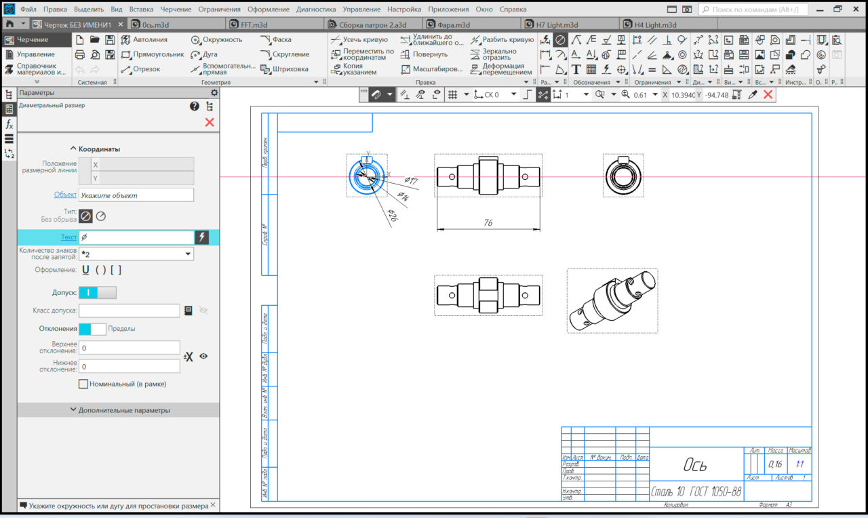
Task: Toggle deviation visibility eye icon
Action: coord(203,356)
